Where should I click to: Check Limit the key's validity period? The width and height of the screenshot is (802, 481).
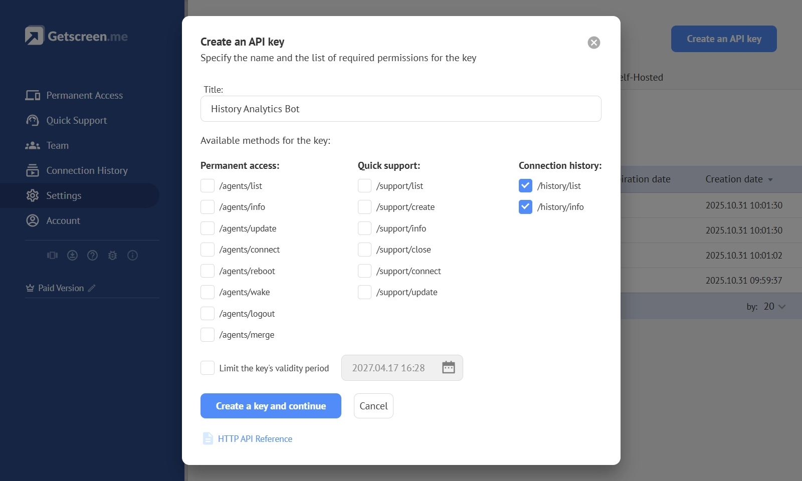coord(208,368)
